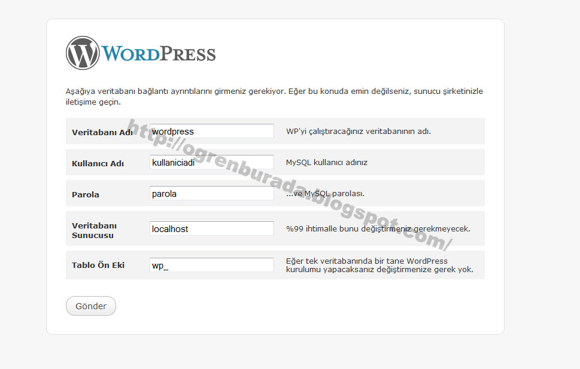Click the intro paragraph 'Aşağıya veritabanı bağlantı'
Image resolution: width=580 pixels, height=369 pixels.
tap(274, 96)
